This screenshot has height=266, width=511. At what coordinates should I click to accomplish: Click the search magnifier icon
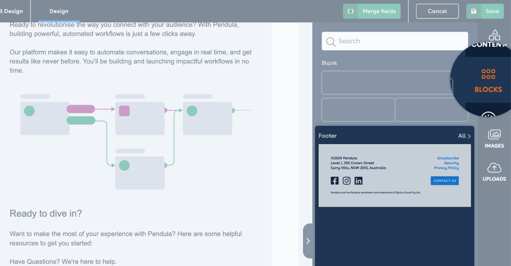(331, 42)
